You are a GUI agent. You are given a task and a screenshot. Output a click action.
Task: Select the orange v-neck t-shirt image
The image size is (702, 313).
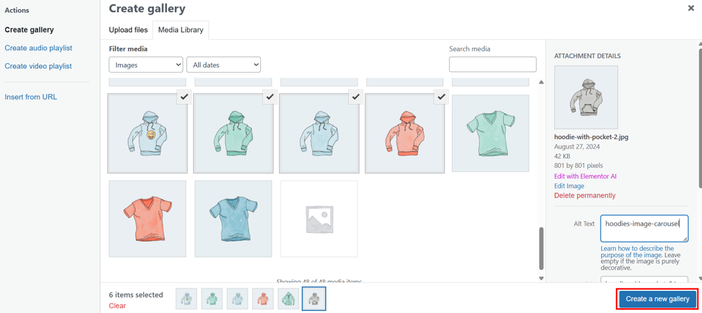[x=147, y=219]
